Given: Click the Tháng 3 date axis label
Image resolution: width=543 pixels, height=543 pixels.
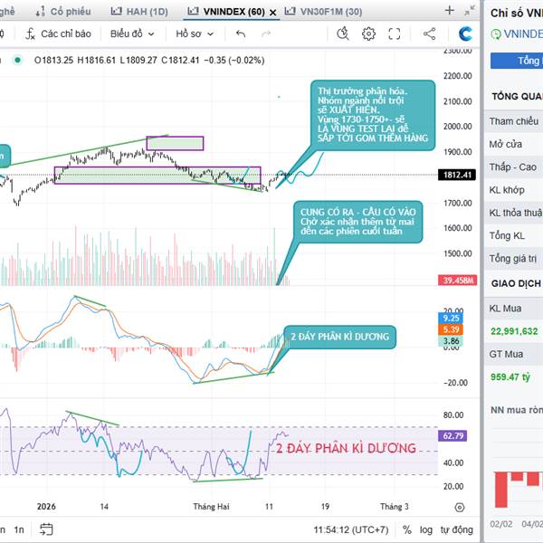Looking at the screenshot, I should pyautogui.click(x=394, y=507).
